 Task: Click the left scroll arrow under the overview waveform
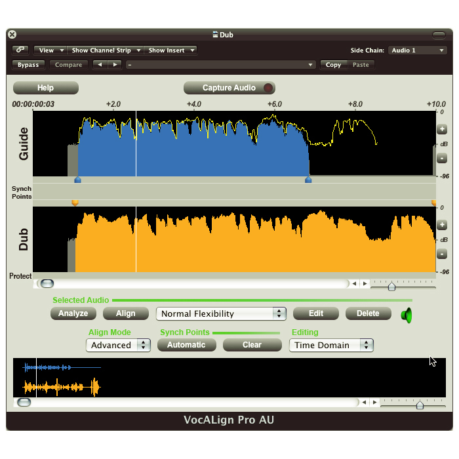coord(364,402)
